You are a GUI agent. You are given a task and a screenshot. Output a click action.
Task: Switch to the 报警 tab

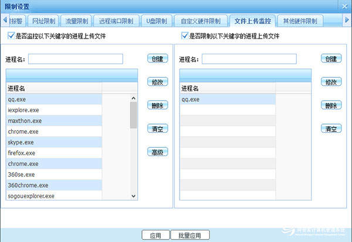17,21
